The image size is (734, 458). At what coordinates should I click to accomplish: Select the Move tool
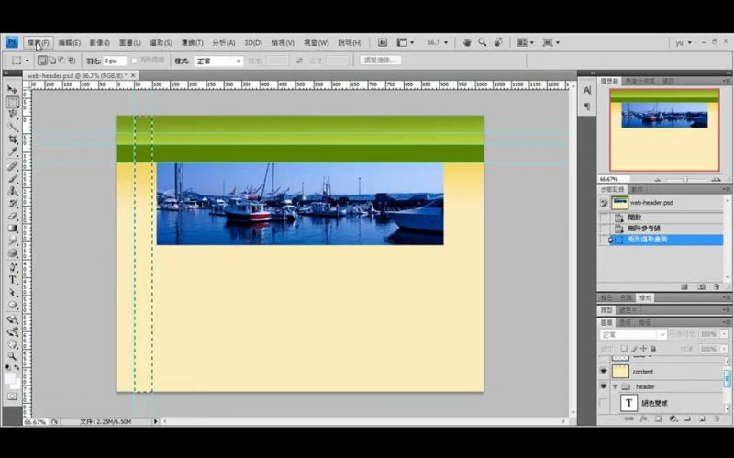click(x=13, y=90)
